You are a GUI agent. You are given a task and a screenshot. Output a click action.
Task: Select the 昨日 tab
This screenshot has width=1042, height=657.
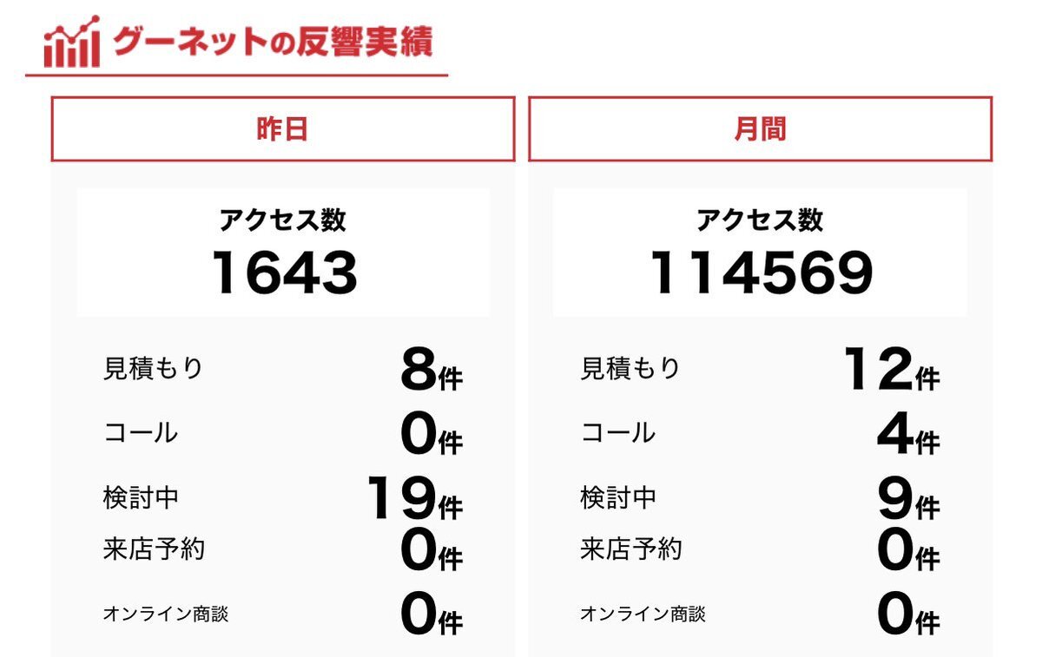pyautogui.click(x=283, y=128)
